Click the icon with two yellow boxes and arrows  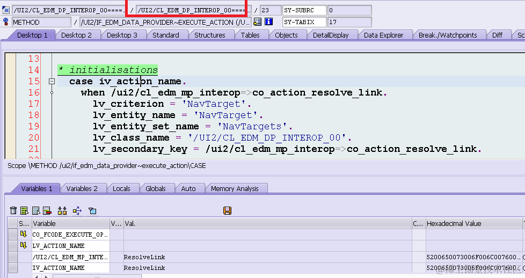click(x=62, y=210)
